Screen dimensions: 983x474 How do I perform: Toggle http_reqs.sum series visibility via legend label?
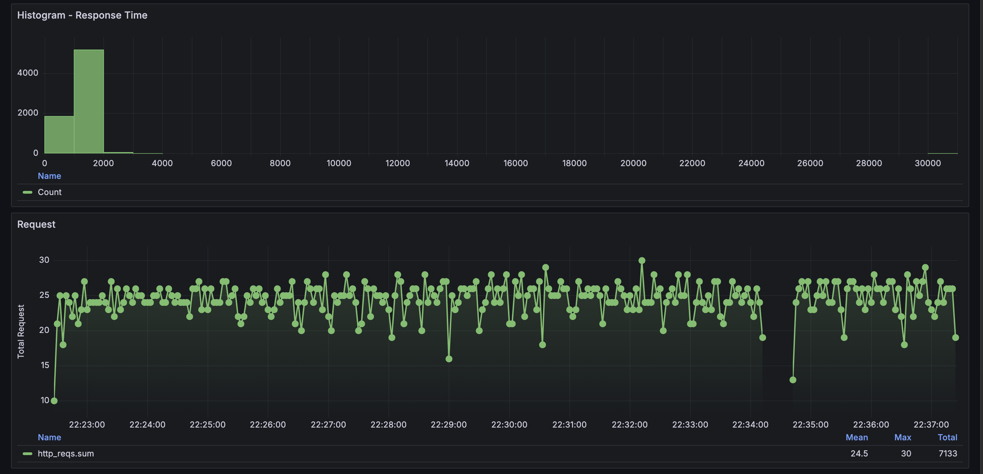pyautogui.click(x=66, y=454)
